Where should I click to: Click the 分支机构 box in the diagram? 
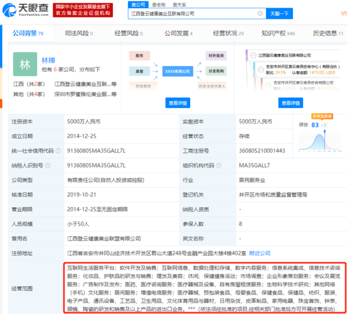pyautogui.click(x=216, y=71)
